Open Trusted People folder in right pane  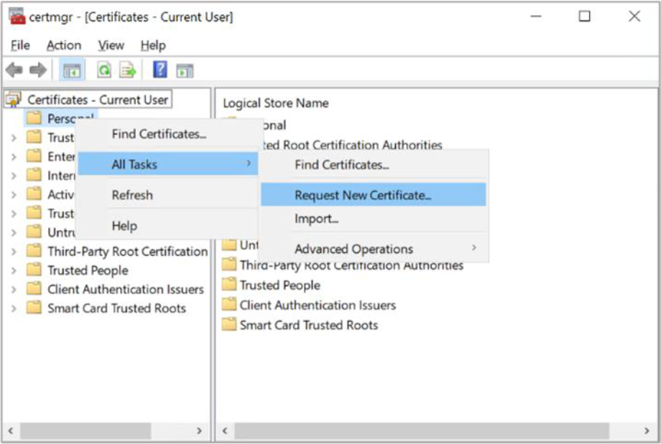tap(279, 285)
